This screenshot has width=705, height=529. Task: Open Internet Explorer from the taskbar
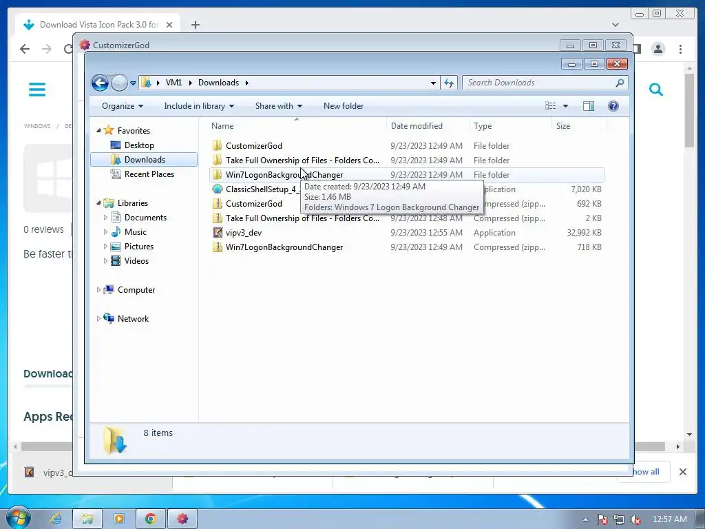(x=56, y=519)
